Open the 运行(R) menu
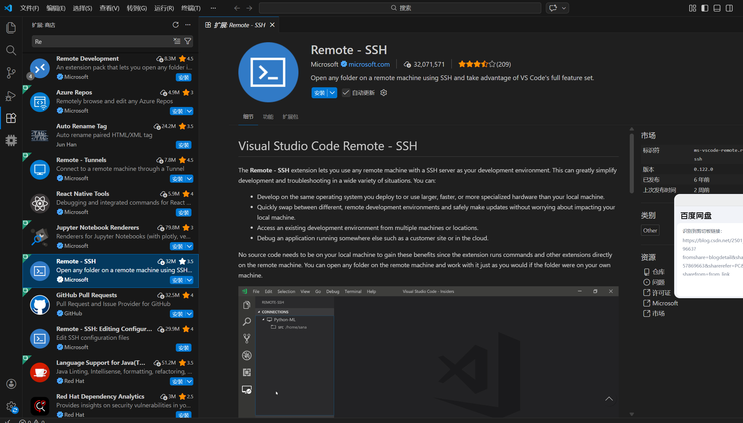 [x=164, y=8]
